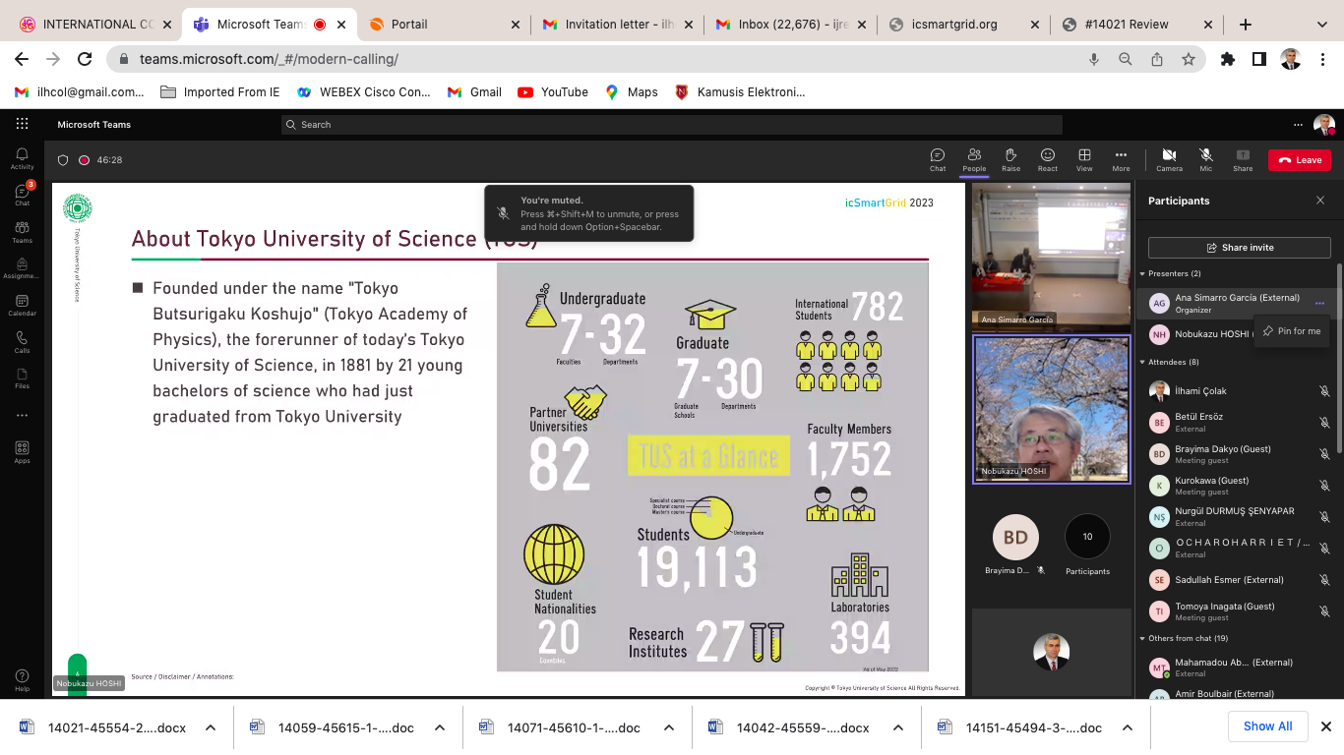The image size is (1344, 755).
Task: Open Teams settings ellipsis in title bar
Action: 1298,125
